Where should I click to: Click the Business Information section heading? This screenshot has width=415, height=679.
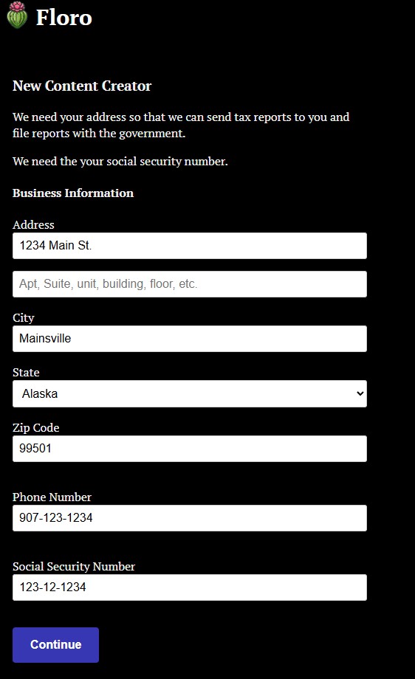click(73, 193)
